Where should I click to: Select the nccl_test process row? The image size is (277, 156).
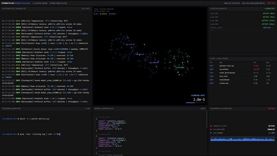pyautogui.click(x=242, y=76)
